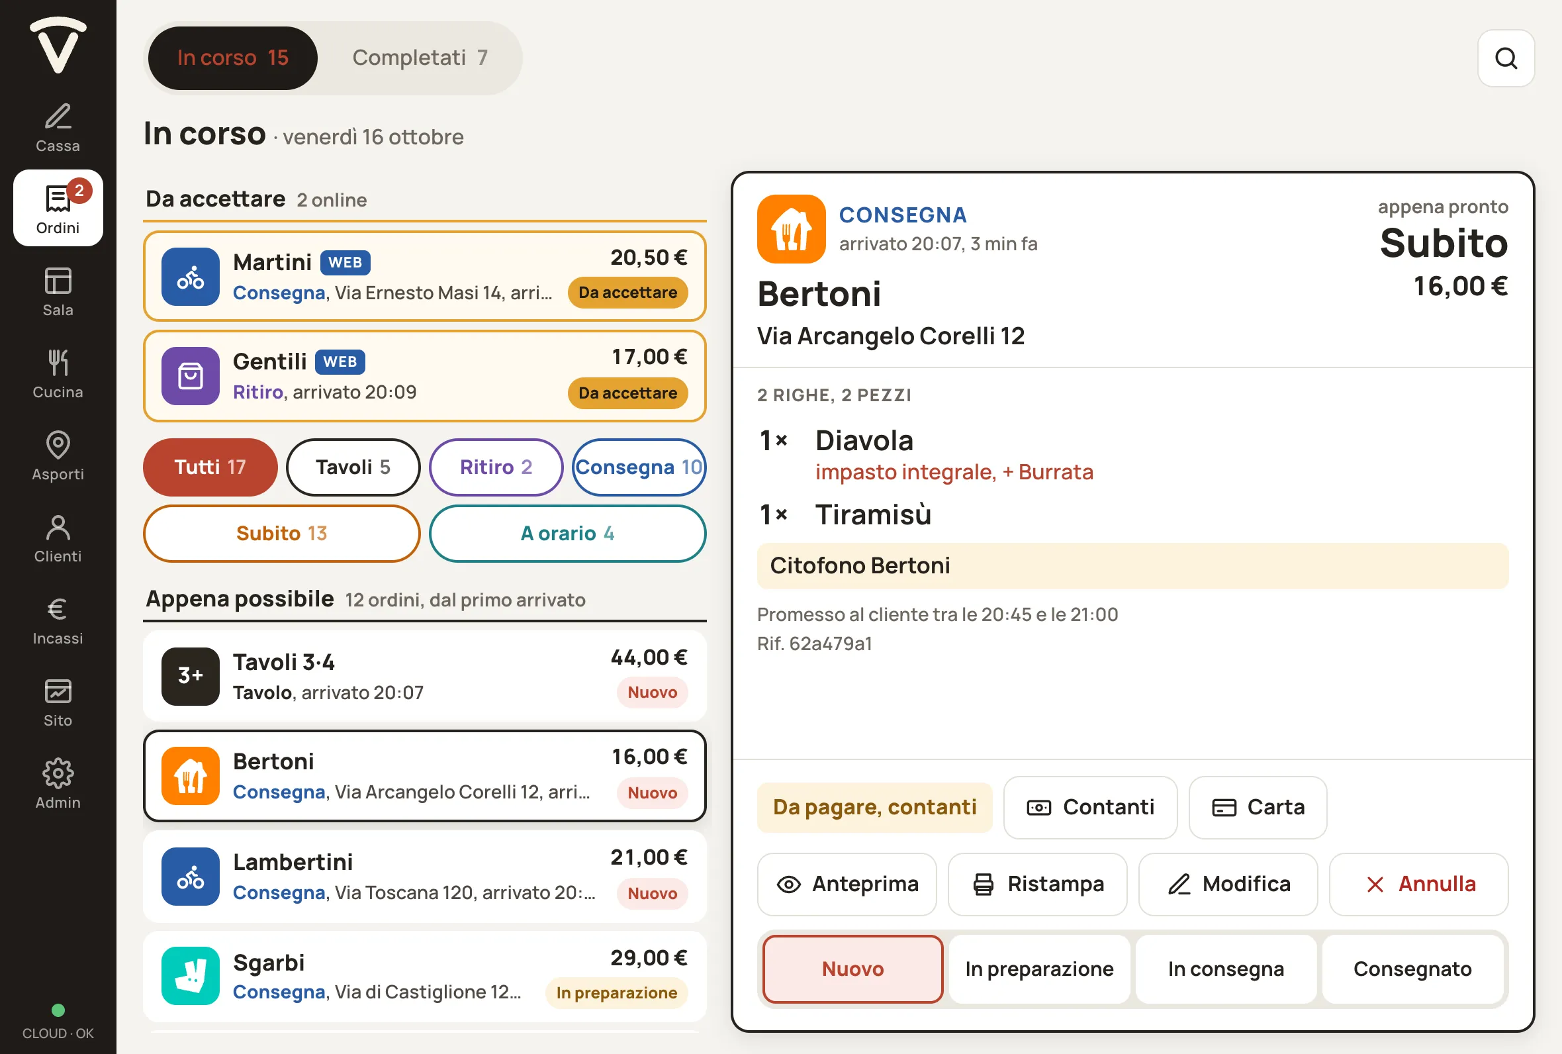Screen dimensions: 1562x1054
Task: Click Da accettare button on Gentili order
Action: pyautogui.click(x=627, y=393)
